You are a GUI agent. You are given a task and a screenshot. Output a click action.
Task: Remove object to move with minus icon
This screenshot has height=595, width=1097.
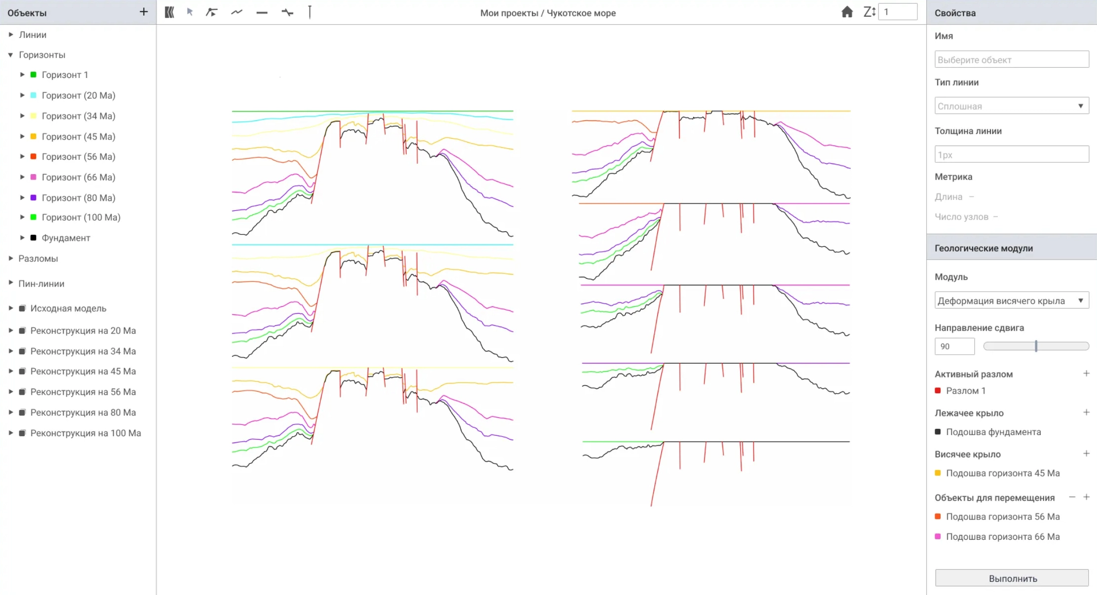pyautogui.click(x=1072, y=497)
